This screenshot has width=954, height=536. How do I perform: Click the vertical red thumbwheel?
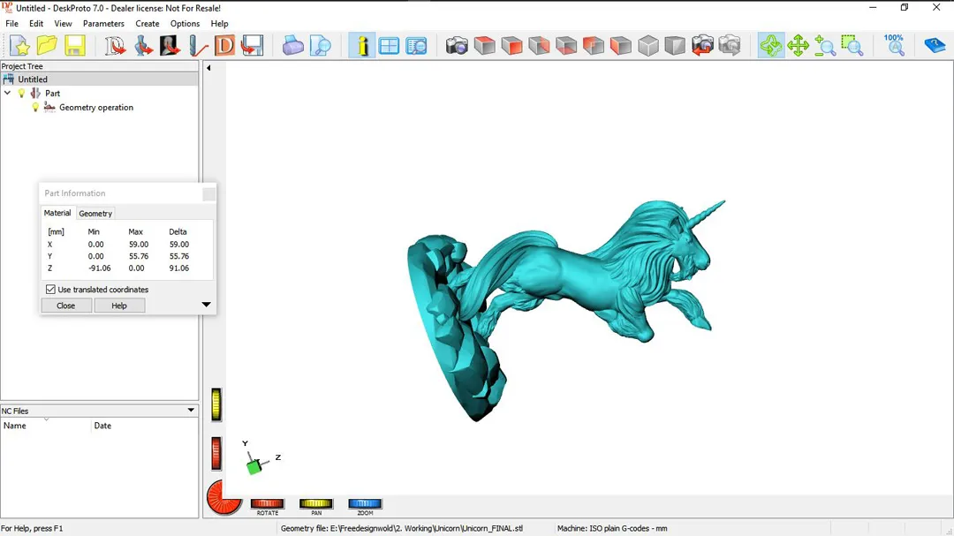[216, 453]
